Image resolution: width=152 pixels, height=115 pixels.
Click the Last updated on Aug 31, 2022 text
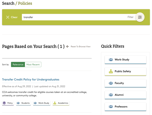(50, 86)
